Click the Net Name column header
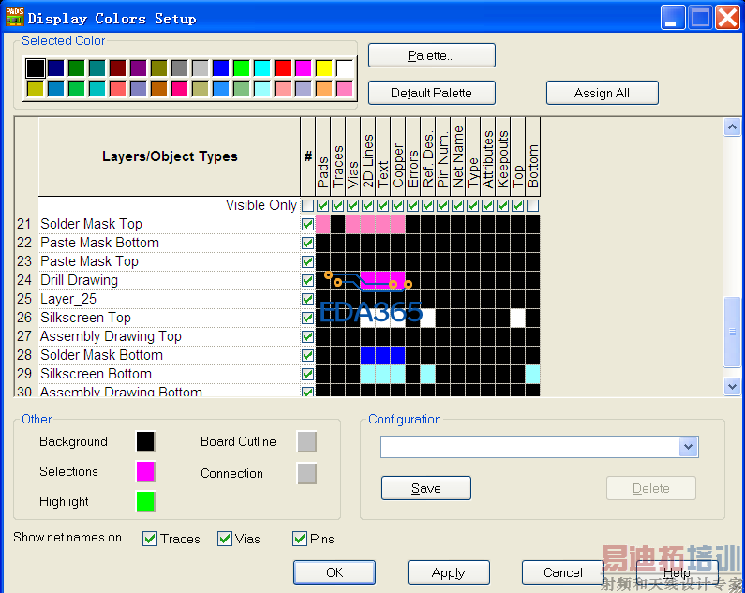This screenshot has width=745, height=593. (458, 156)
